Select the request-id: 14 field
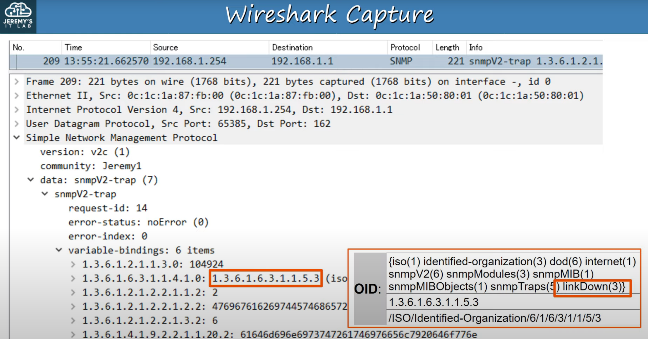Viewport: 648px width, 339px height. coord(108,208)
